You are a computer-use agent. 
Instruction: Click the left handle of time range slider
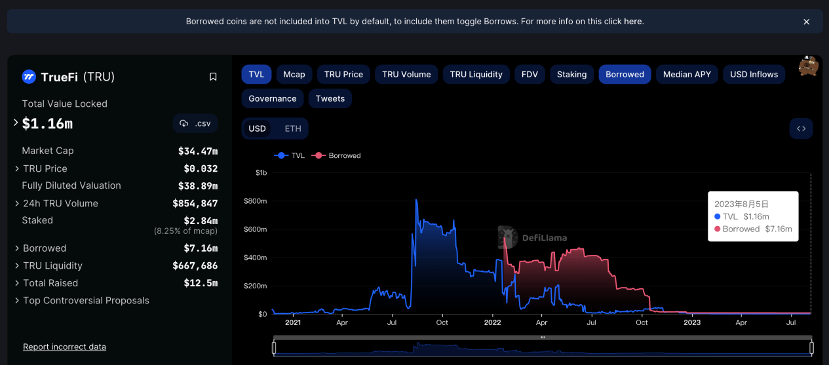(274, 347)
